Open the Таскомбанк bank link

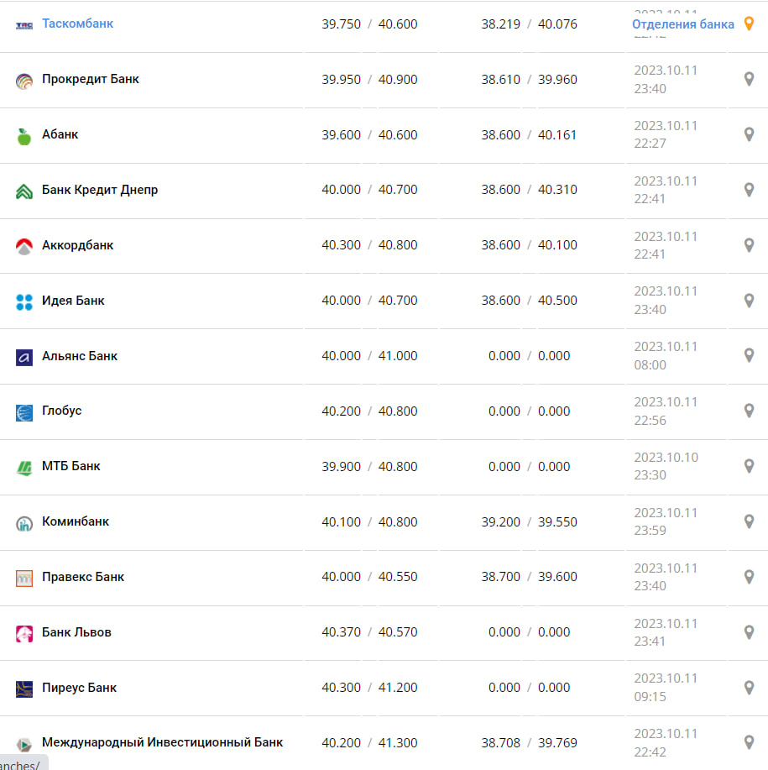(77, 24)
